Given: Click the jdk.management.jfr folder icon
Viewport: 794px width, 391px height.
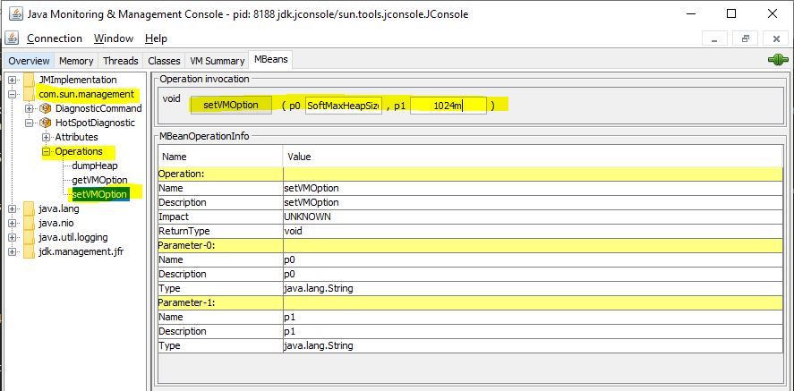Looking at the screenshot, I should click(29, 251).
